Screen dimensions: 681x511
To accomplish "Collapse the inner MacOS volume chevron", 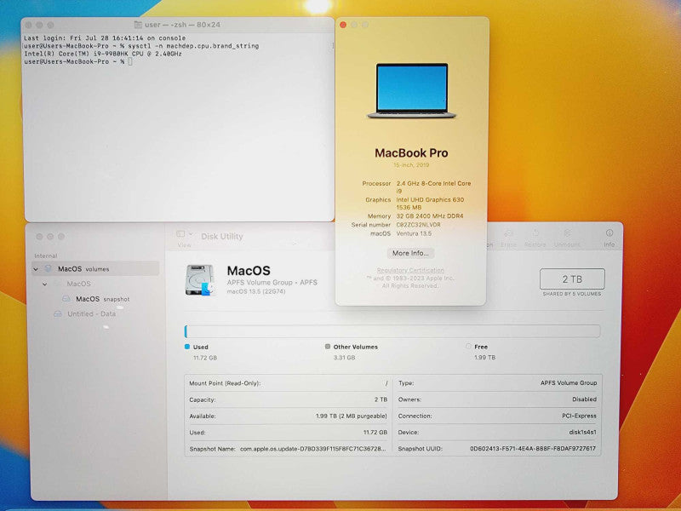I will pyautogui.click(x=45, y=284).
